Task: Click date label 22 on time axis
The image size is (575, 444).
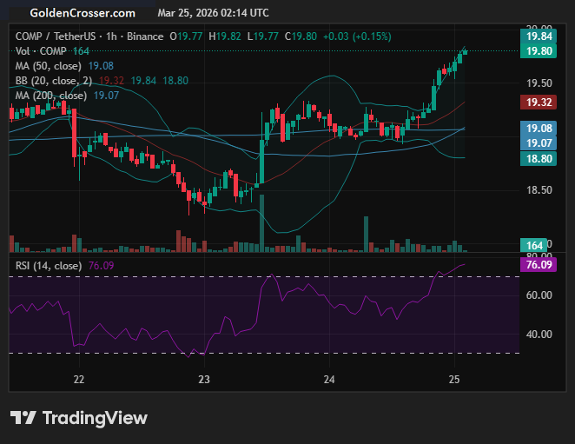Action: click(79, 380)
